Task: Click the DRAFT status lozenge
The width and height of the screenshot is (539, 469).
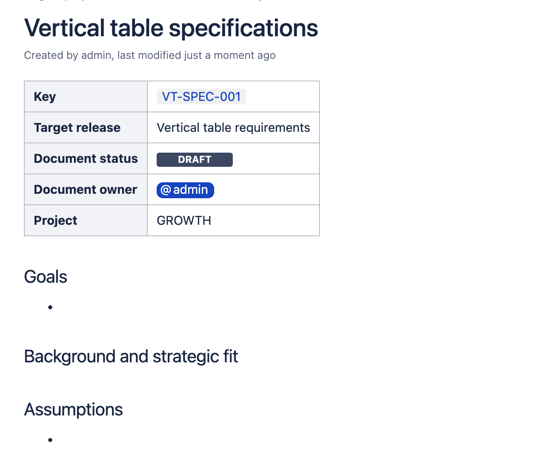Action: (194, 160)
